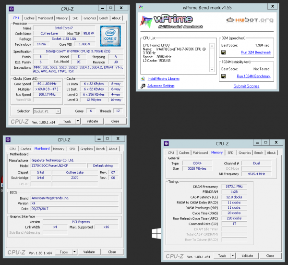
Task: Click the Advanced Settings wrench icon
Action: [x=143, y=86]
